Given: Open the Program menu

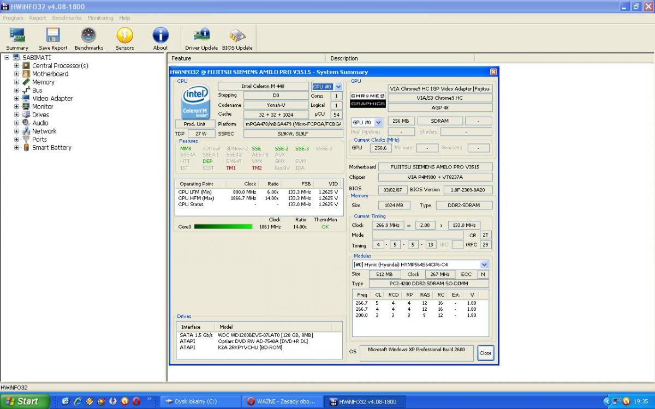Looking at the screenshot, I should (x=13, y=18).
